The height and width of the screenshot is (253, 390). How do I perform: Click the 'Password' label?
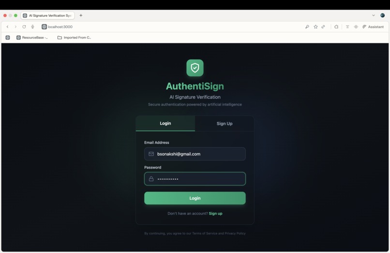pyautogui.click(x=153, y=168)
